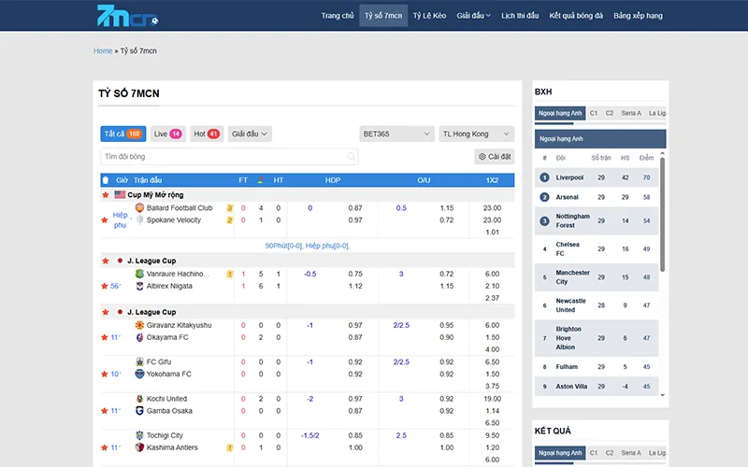Screen dimensions: 748x467
Task: Click the corner flag icon in table header
Action: click(261, 179)
